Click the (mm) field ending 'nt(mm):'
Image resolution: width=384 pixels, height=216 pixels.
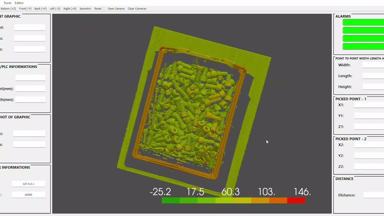pyautogui.click(x=30, y=88)
